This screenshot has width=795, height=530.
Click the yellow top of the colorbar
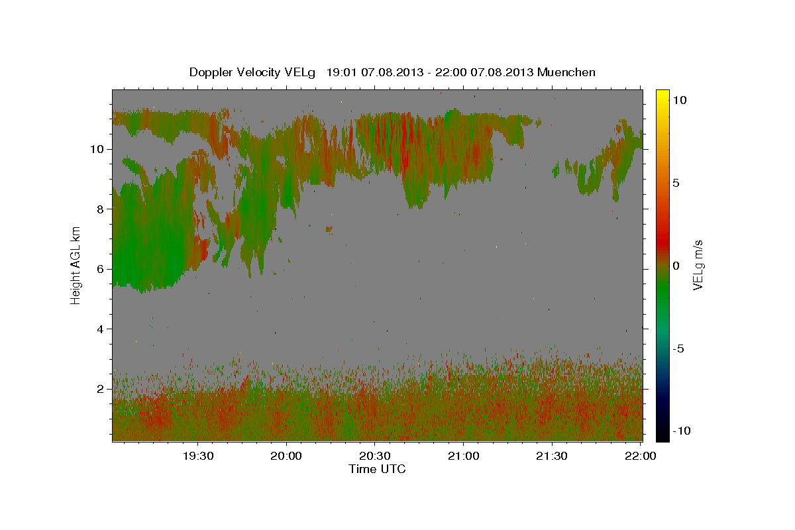(662, 96)
